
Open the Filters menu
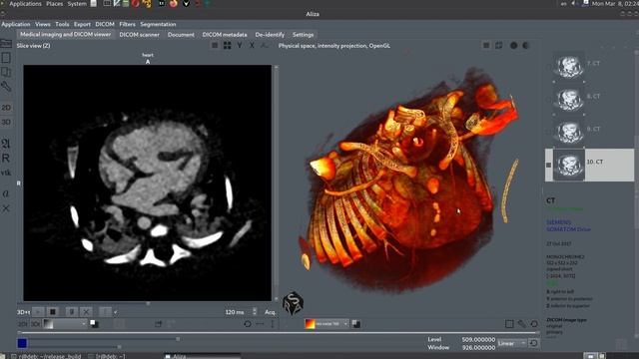coord(127,24)
